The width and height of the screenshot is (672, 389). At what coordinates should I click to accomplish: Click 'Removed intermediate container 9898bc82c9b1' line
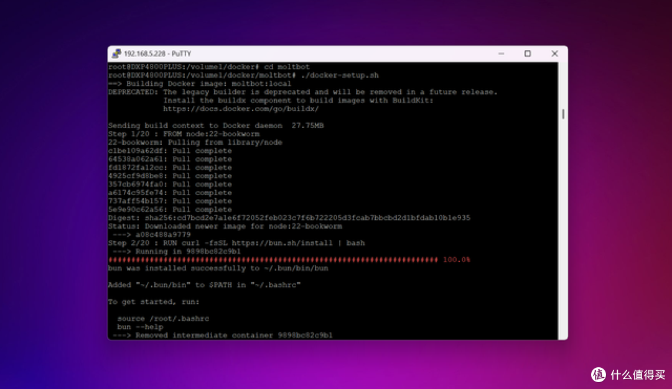(x=222, y=335)
